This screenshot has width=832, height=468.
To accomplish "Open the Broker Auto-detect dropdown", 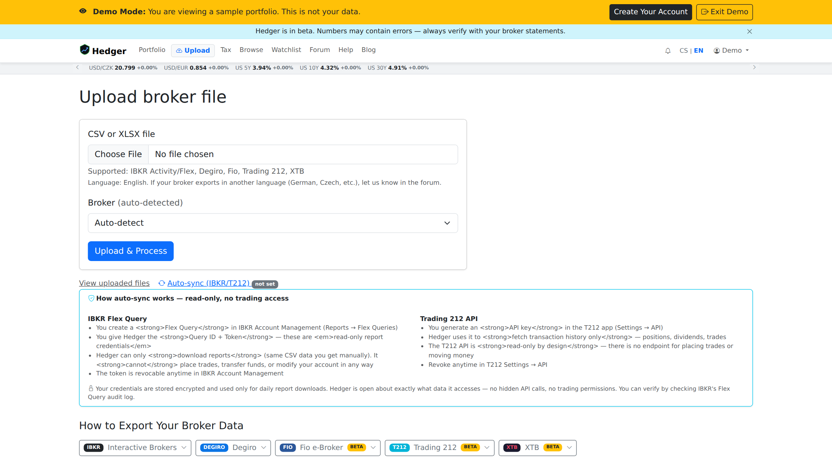I will (x=273, y=223).
